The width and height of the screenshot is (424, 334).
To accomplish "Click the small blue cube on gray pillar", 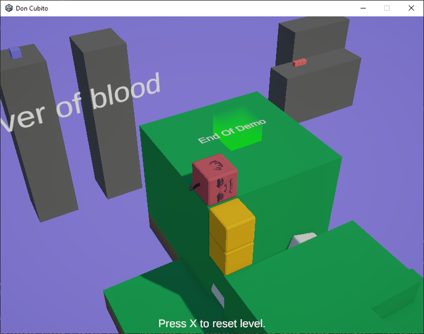I will [x=15, y=53].
